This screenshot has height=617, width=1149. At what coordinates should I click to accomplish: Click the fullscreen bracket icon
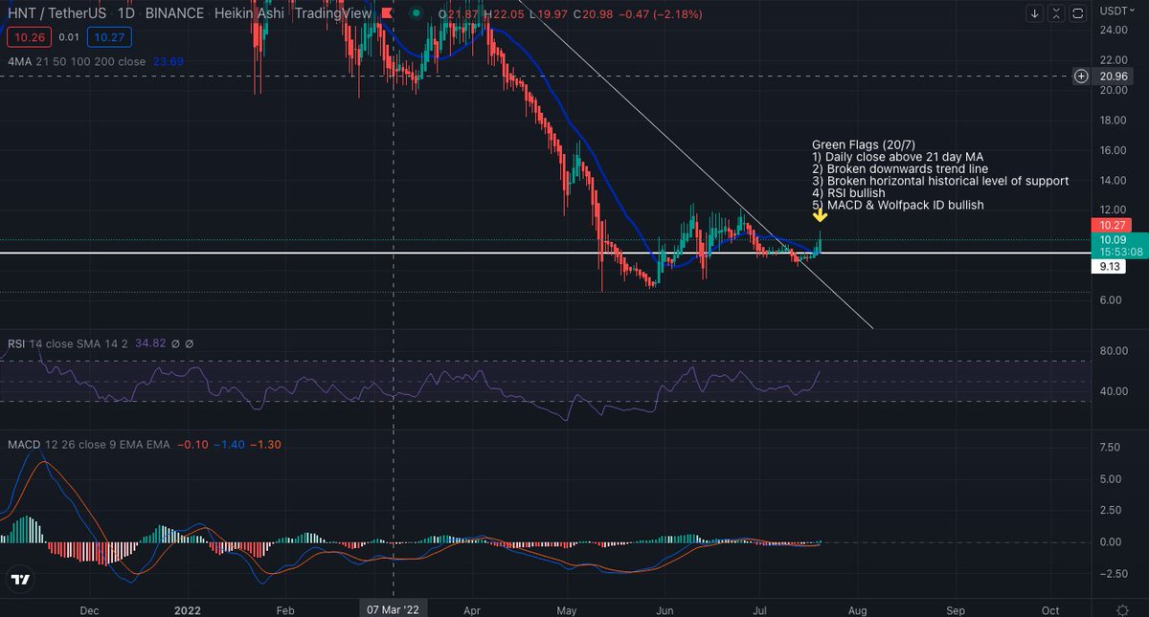pos(1078,13)
